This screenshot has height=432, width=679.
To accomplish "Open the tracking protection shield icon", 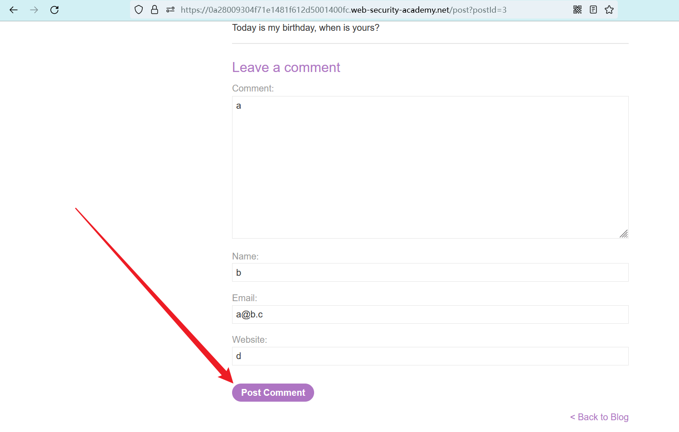I will (x=139, y=10).
